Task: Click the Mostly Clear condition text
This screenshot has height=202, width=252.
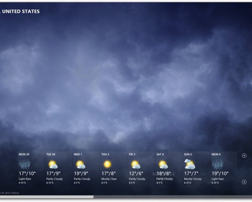Action: tap(109, 179)
